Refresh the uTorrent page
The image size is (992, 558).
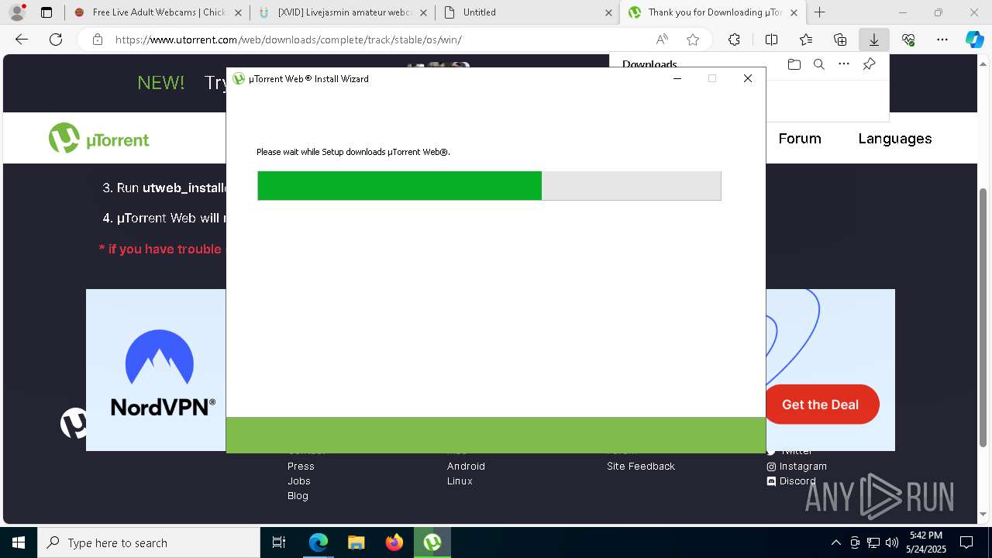[56, 40]
